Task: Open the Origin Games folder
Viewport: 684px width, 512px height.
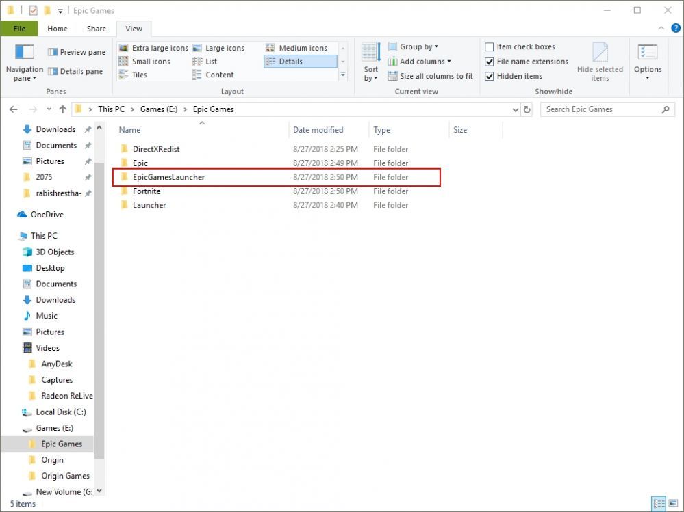Action: [x=65, y=476]
